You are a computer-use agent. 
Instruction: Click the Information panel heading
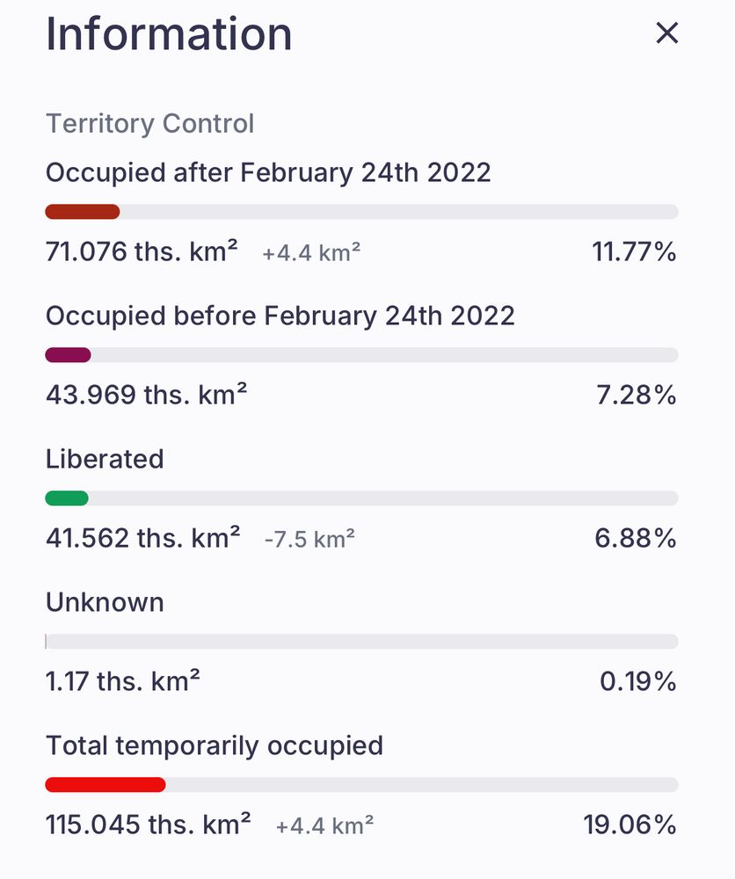(x=169, y=34)
